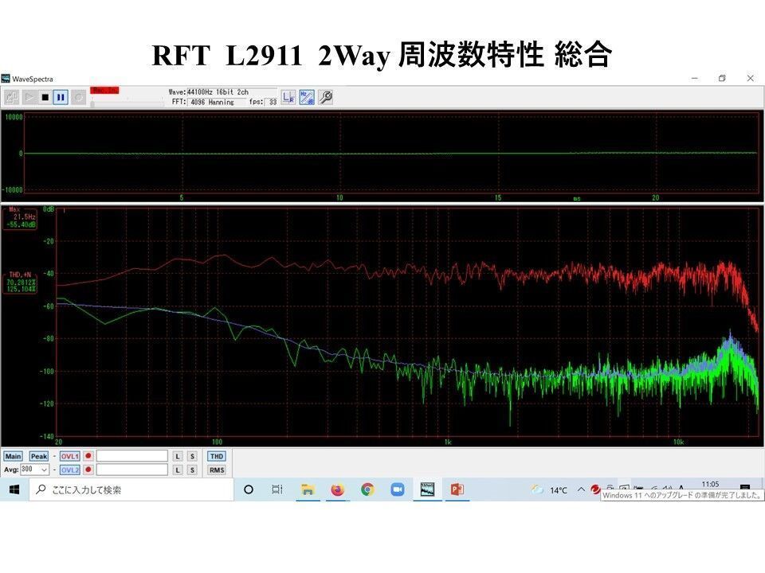Click the red record dot for OVL1
The height and width of the screenshot is (573, 765).
(88, 455)
